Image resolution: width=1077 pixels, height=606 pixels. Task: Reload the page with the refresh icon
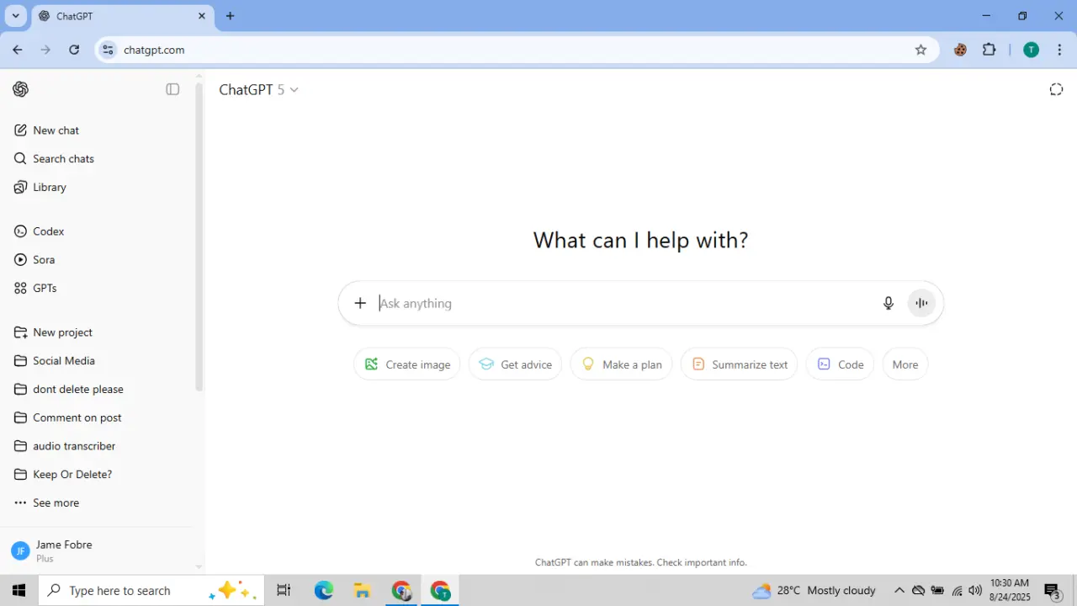click(x=74, y=50)
